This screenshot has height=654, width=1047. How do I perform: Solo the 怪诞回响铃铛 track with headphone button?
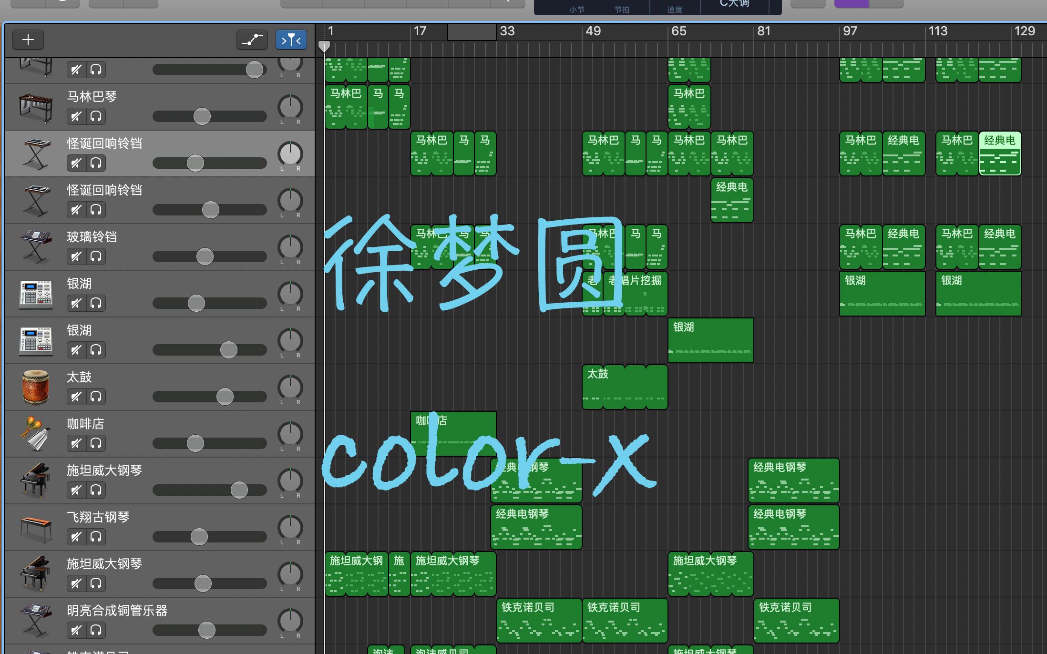(x=95, y=163)
